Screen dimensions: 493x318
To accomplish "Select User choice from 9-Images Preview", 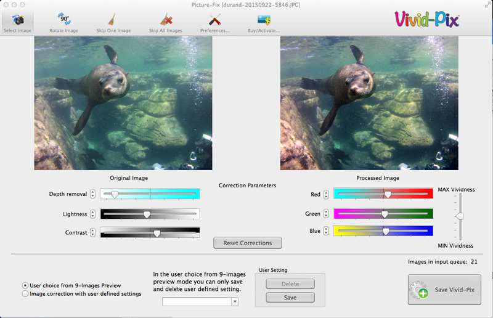I will point(25,285).
